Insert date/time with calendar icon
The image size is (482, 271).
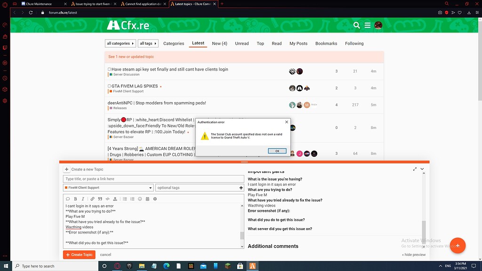147,199
